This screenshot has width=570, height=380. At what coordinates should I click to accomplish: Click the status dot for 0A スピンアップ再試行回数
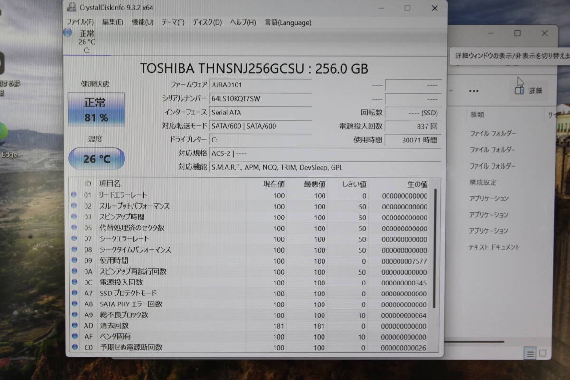pos(74,271)
